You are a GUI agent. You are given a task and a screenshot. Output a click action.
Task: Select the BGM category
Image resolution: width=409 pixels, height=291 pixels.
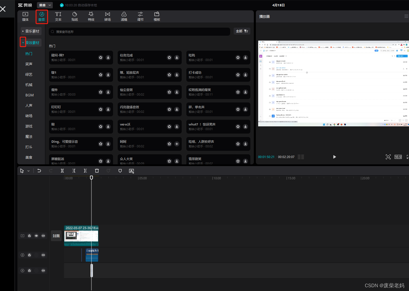pyautogui.click(x=29, y=95)
